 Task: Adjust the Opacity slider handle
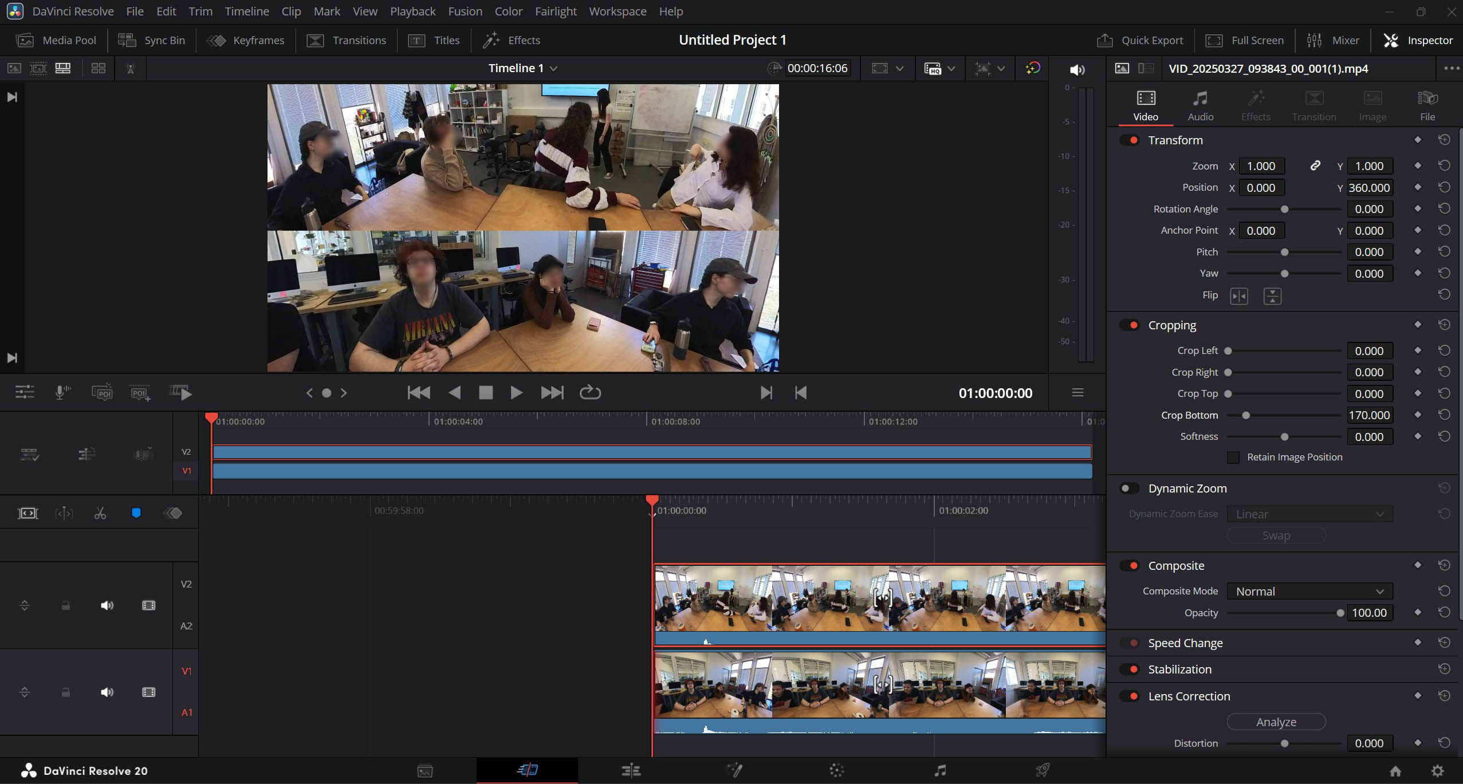pos(1340,613)
